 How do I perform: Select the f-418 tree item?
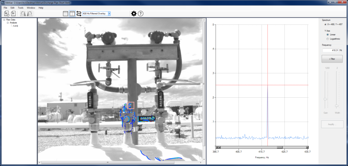16,26
